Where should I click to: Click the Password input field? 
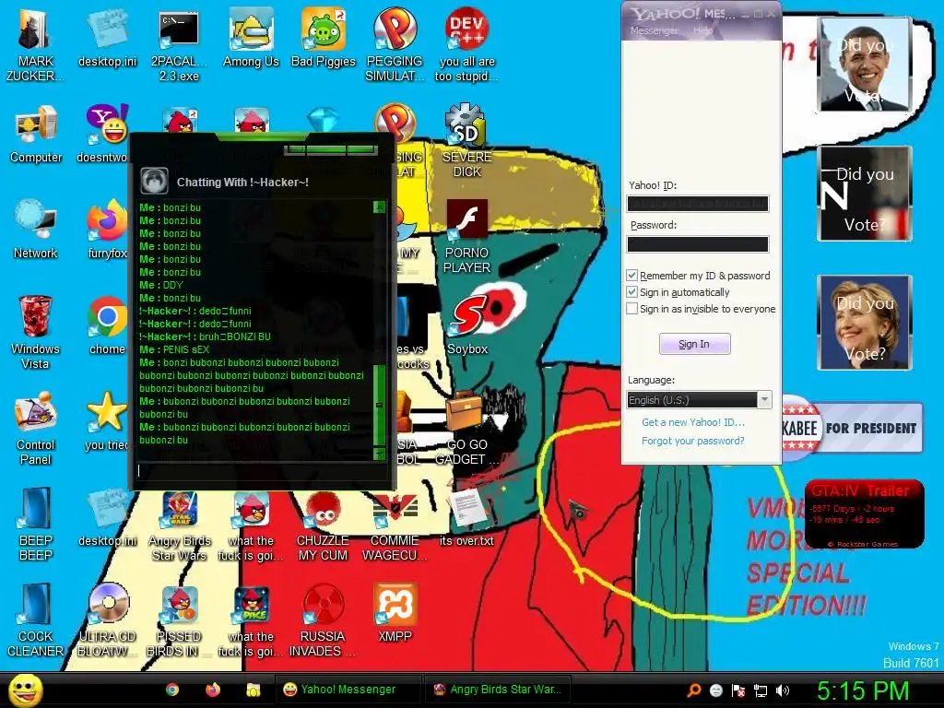698,243
